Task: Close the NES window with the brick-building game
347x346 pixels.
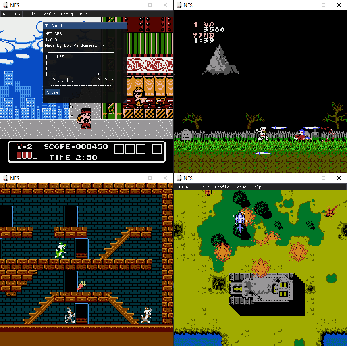Action: [x=165, y=178]
